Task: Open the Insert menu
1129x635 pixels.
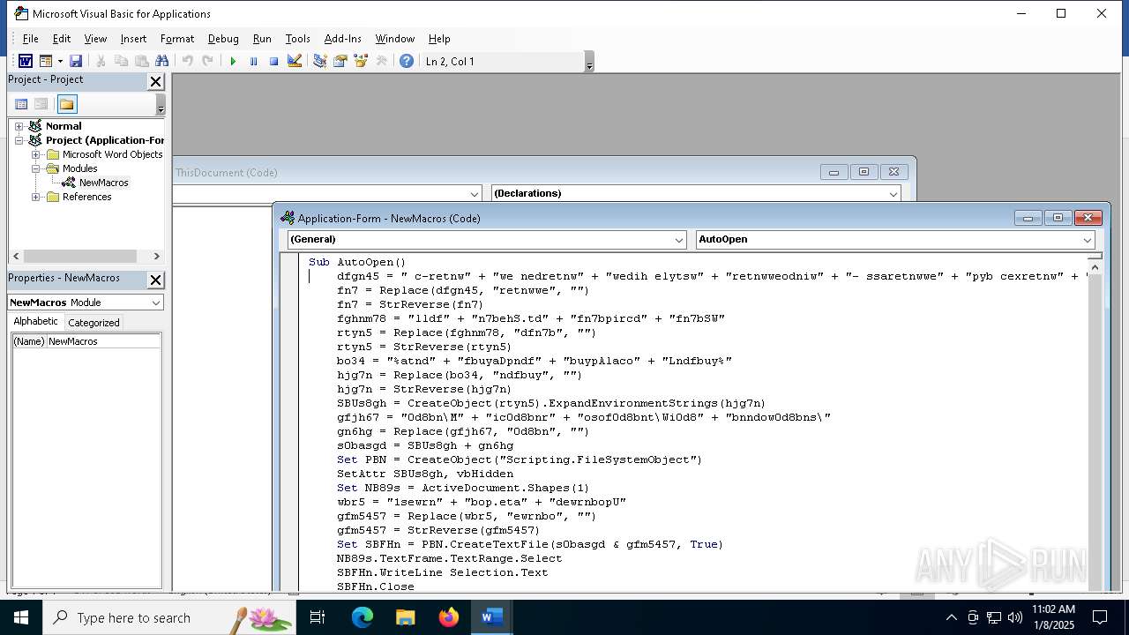Action: pyautogui.click(x=133, y=39)
